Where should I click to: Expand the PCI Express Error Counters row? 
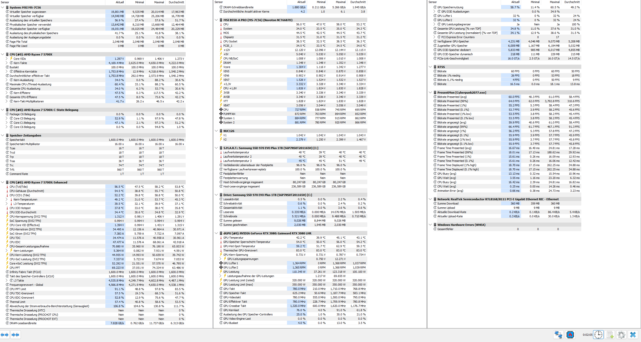434,37
